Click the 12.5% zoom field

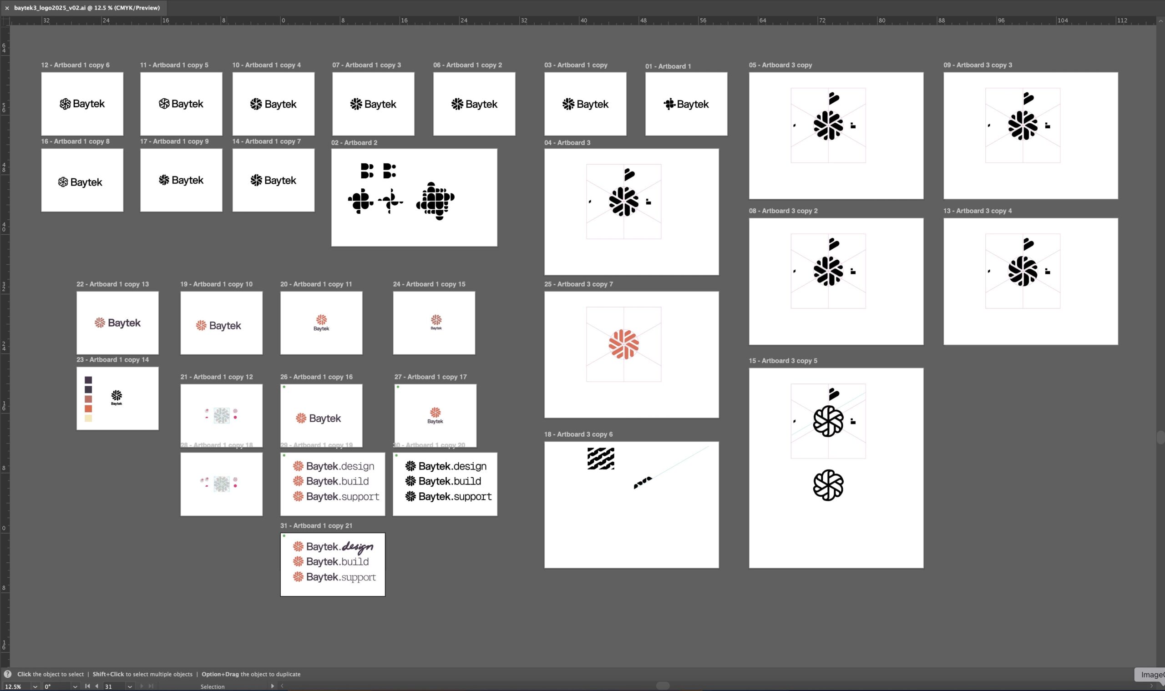click(16, 686)
